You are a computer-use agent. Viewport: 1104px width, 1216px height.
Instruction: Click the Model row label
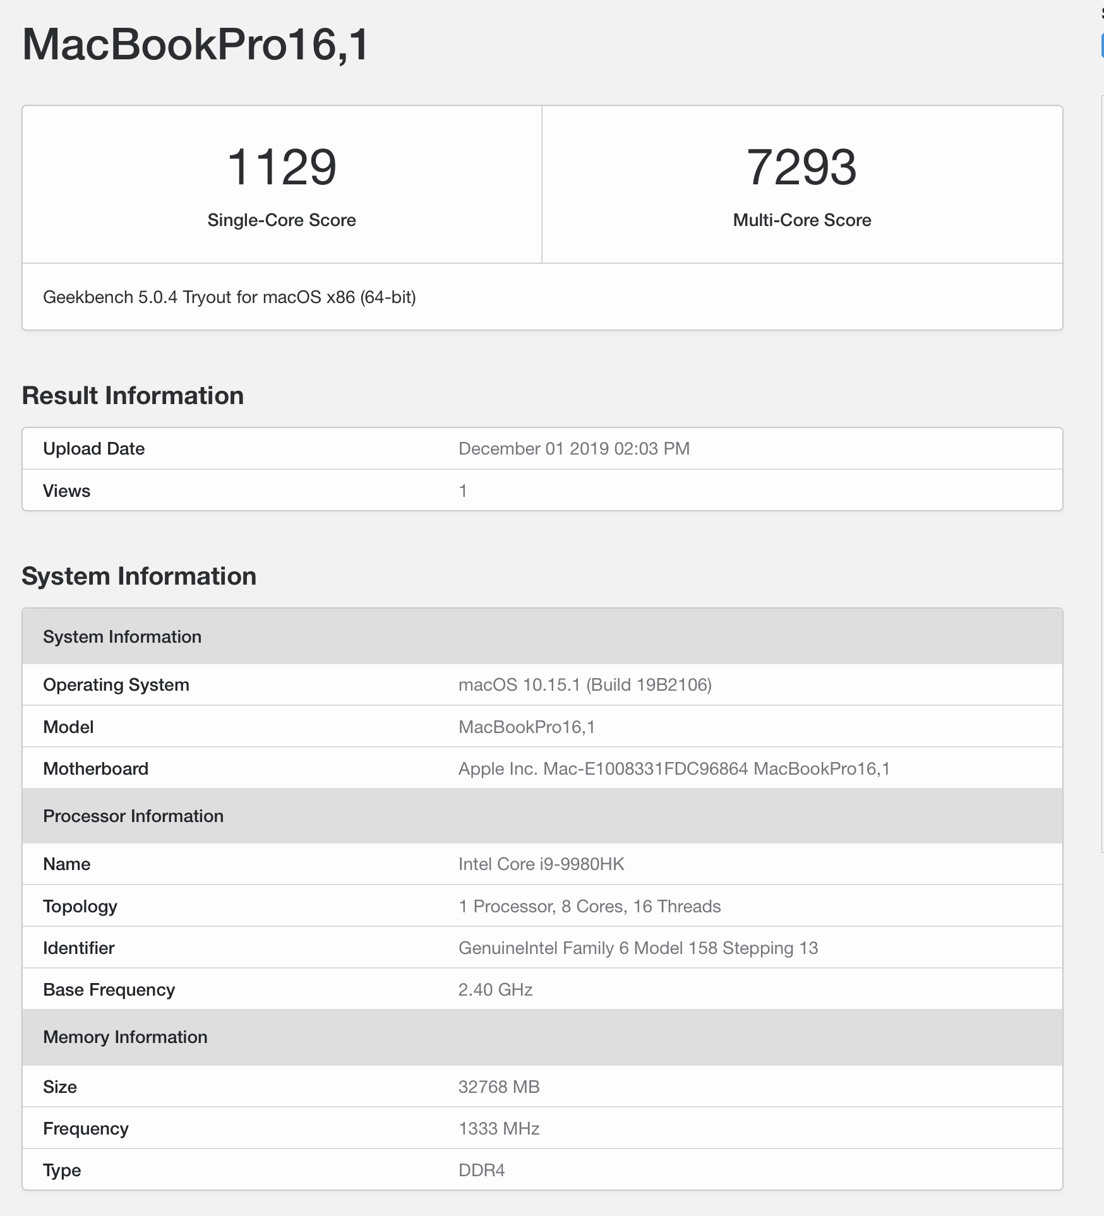68,727
